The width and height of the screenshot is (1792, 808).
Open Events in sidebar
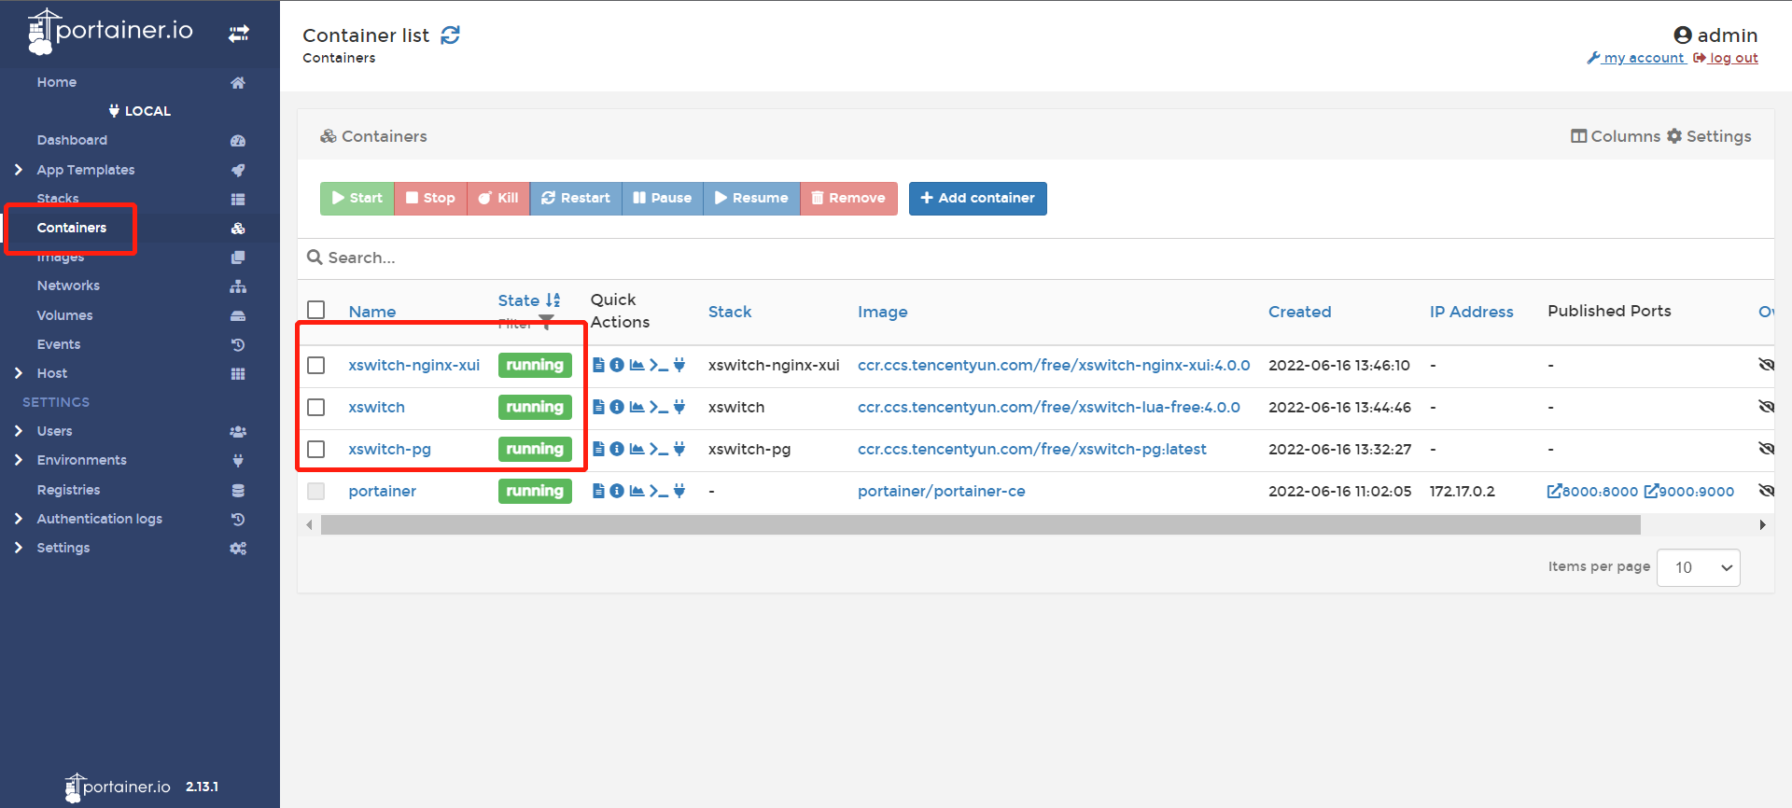[59, 344]
